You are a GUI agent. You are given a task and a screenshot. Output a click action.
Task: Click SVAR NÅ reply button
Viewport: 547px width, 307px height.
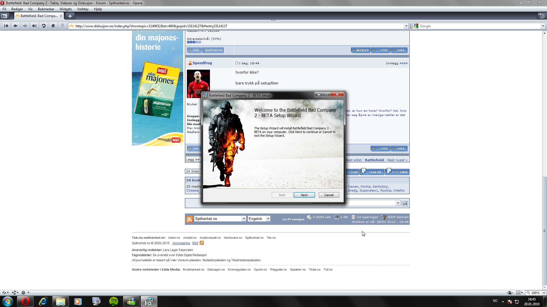pos(372,172)
